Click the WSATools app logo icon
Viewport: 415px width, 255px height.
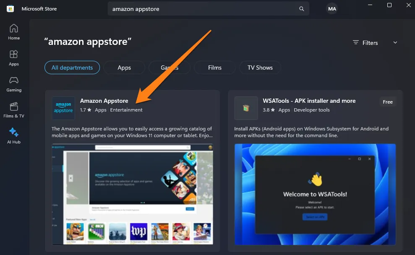[x=246, y=108]
